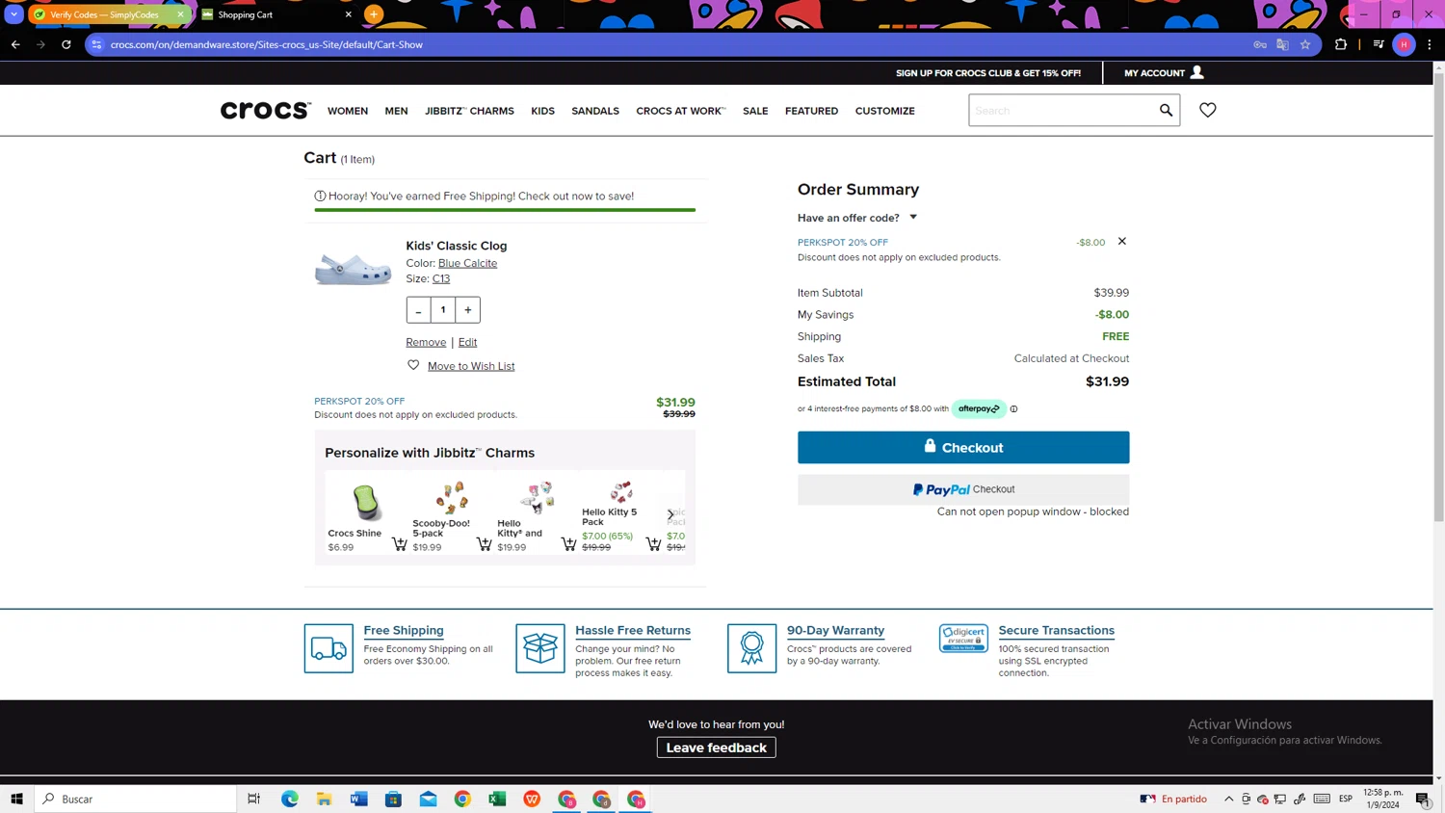1445x813 pixels.
Task: Open Excel from taskbar
Action: click(x=497, y=799)
